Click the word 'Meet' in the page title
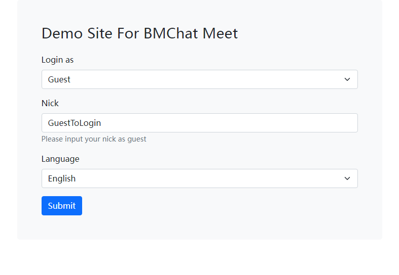Viewport: 399px width, 275px height. tap(221, 33)
